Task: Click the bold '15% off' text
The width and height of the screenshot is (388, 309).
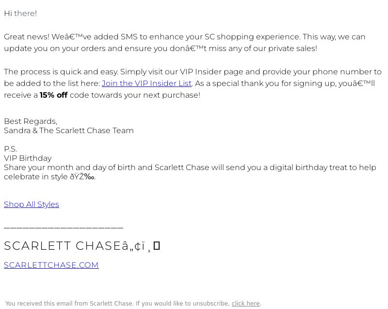Action: point(53,95)
